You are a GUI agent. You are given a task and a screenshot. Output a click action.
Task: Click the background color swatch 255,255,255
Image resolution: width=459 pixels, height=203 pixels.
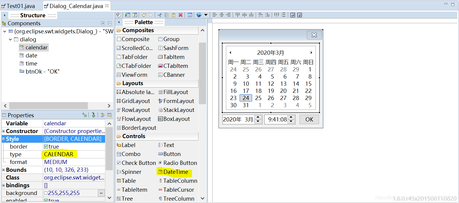[46, 193]
